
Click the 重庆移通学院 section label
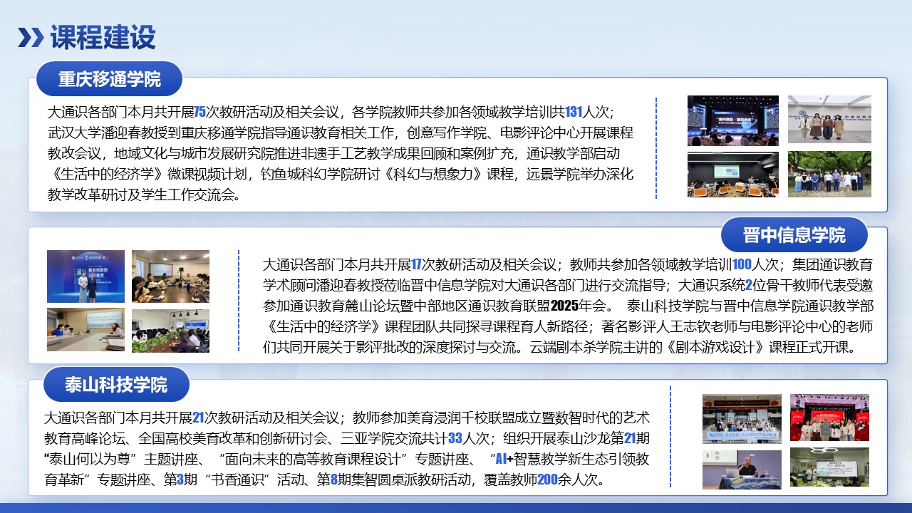point(110,79)
